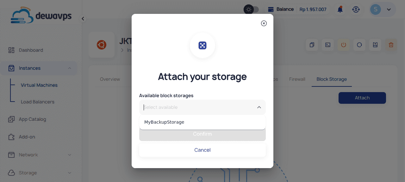Image resolution: width=405 pixels, height=182 pixels.
Task: Toggle dark mode switch
Action: (252, 9)
